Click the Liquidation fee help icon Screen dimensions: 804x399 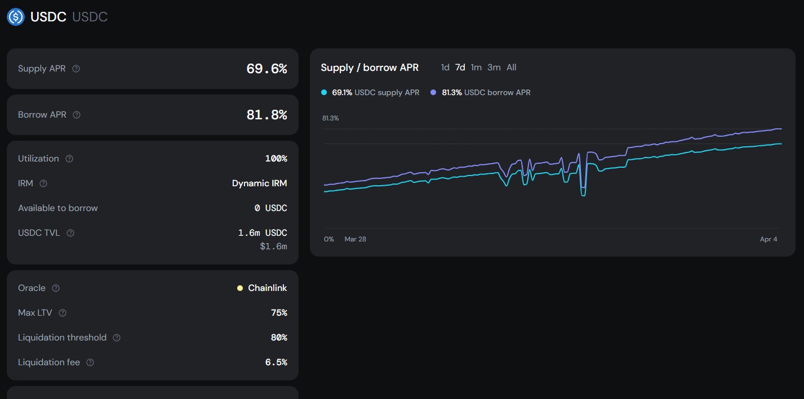click(90, 362)
